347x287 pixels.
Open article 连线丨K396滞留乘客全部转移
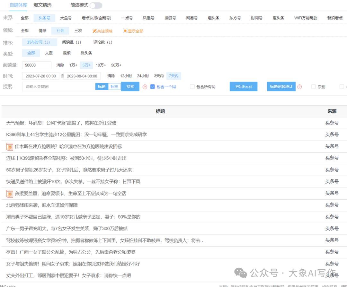pyautogui.click(x=66, y=158)
